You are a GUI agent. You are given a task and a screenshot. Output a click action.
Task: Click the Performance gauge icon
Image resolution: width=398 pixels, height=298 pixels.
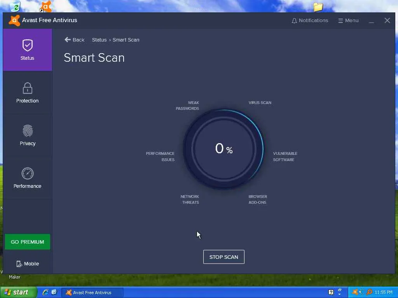pos(28,173)
